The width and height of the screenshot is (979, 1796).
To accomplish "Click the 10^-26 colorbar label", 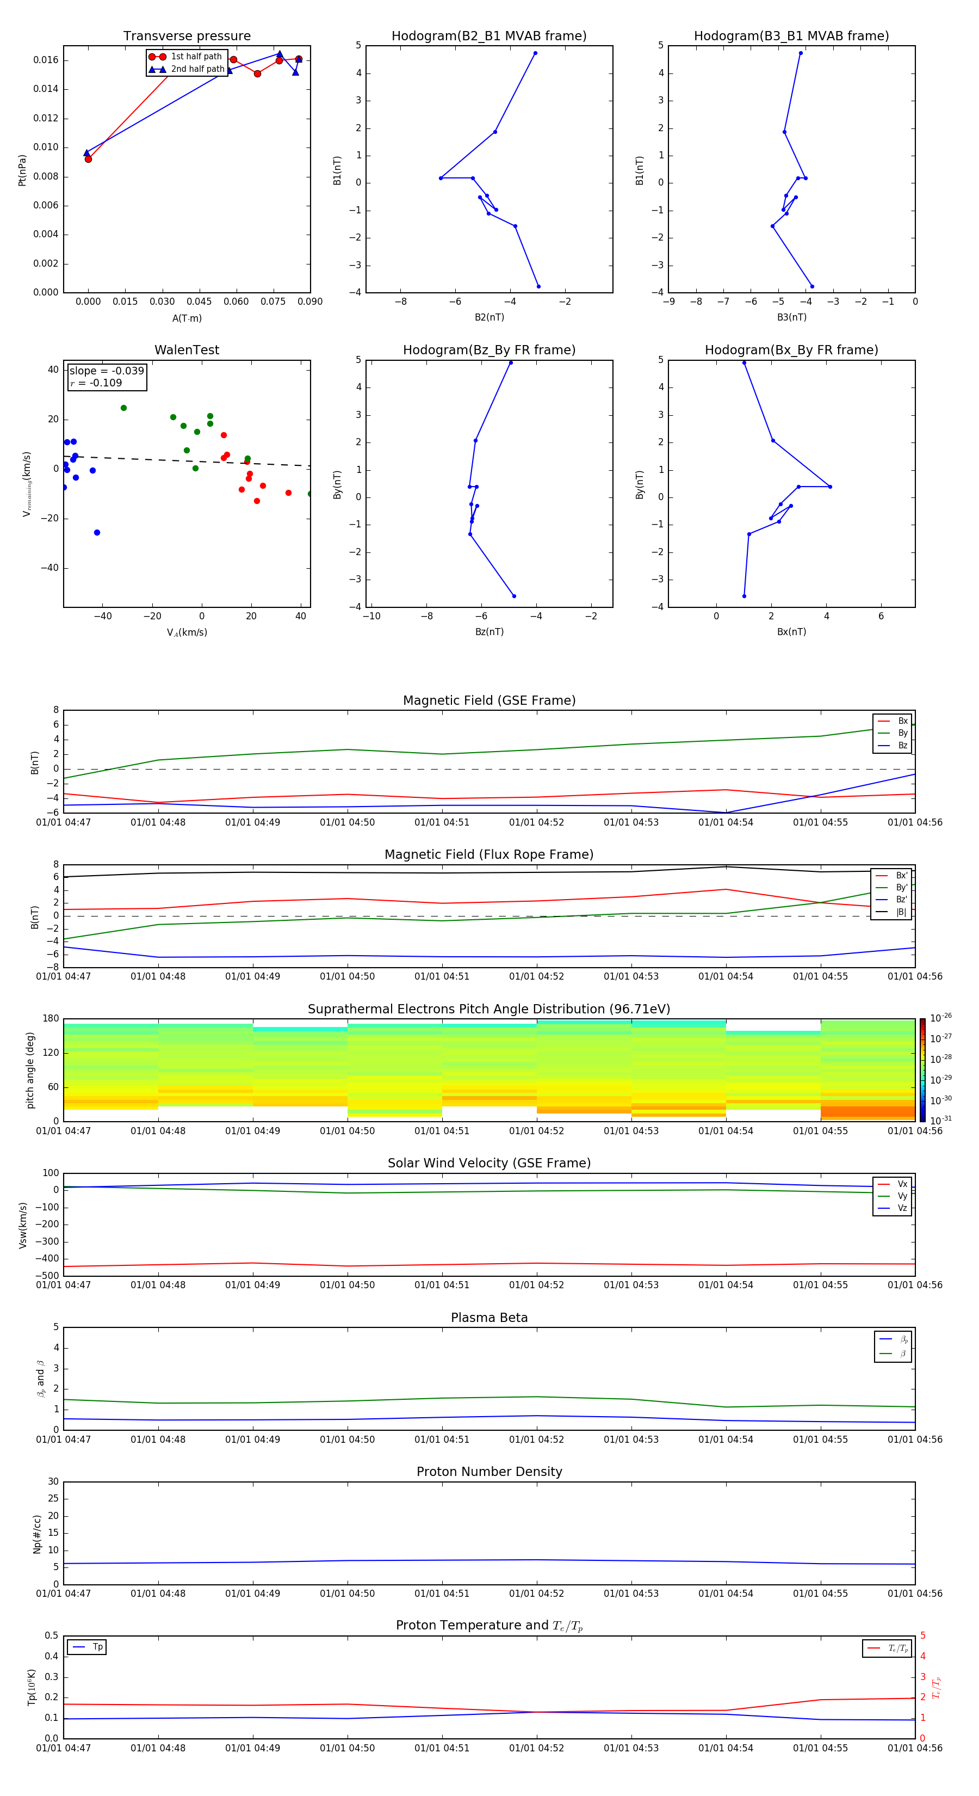I will tap(941, 1018).
